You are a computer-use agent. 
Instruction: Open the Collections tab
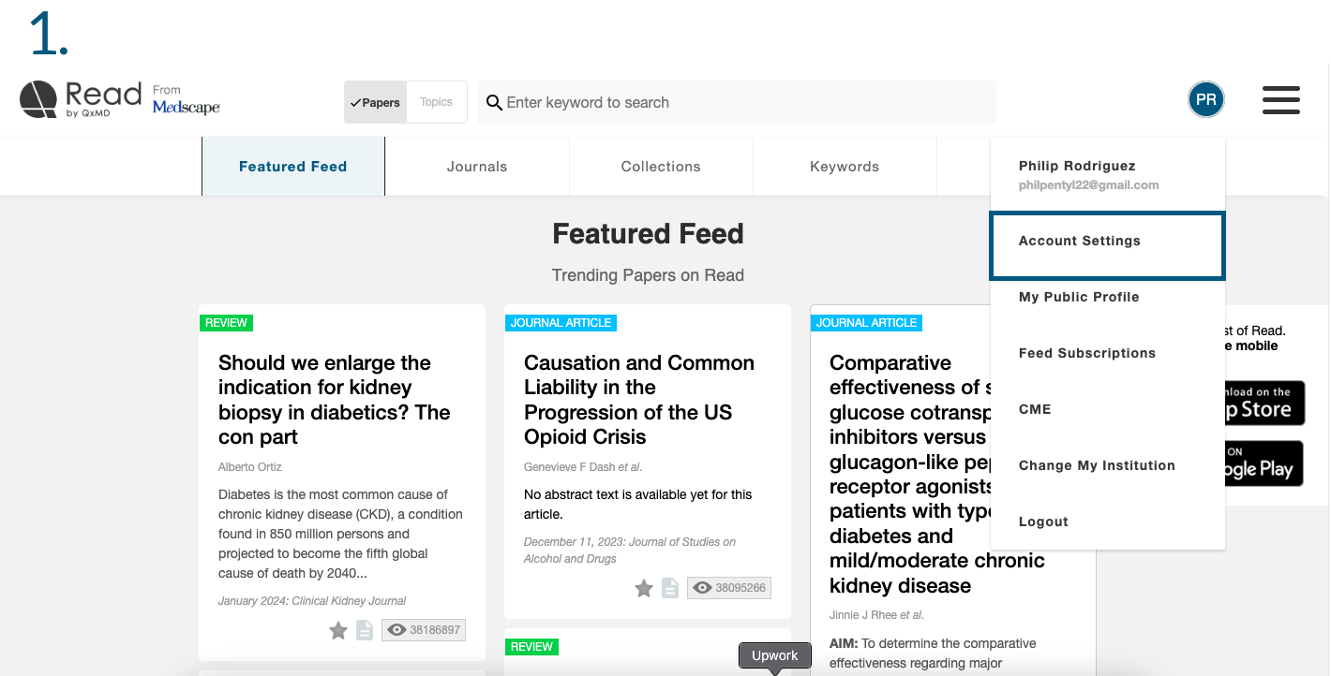(x=661, y=167)
